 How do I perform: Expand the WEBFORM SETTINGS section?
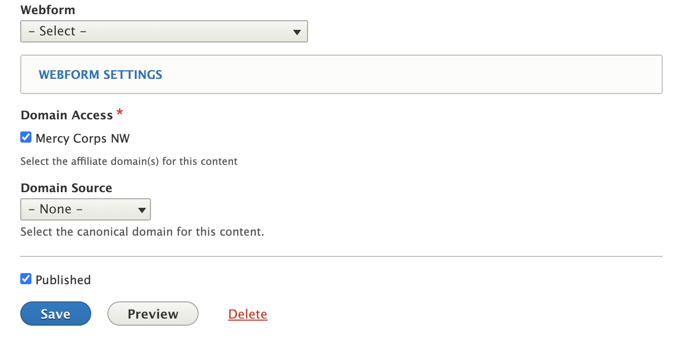point(100,75)
